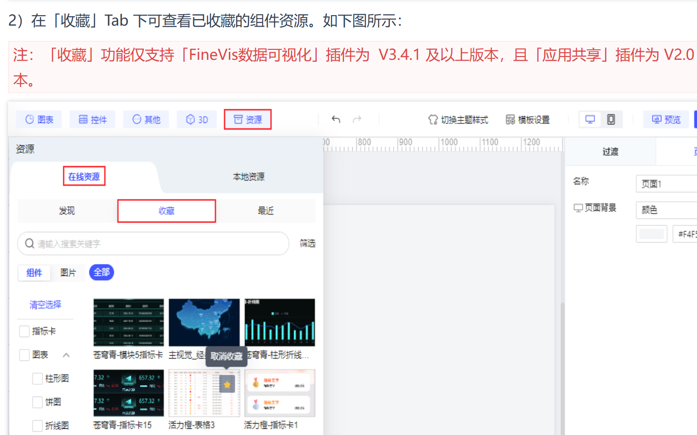The width and height of the screenshot is (697, 435).
Task: Check the 指标卡 filter checkbox
Action: tap(24, 331)
